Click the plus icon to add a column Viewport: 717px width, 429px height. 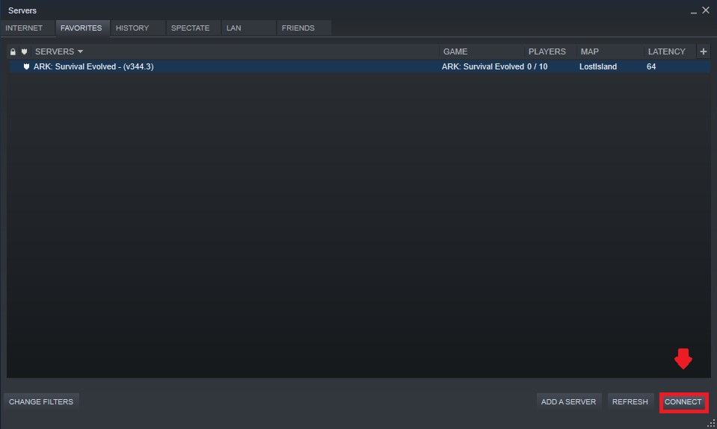pyautogui.click(x=704, y=51)
